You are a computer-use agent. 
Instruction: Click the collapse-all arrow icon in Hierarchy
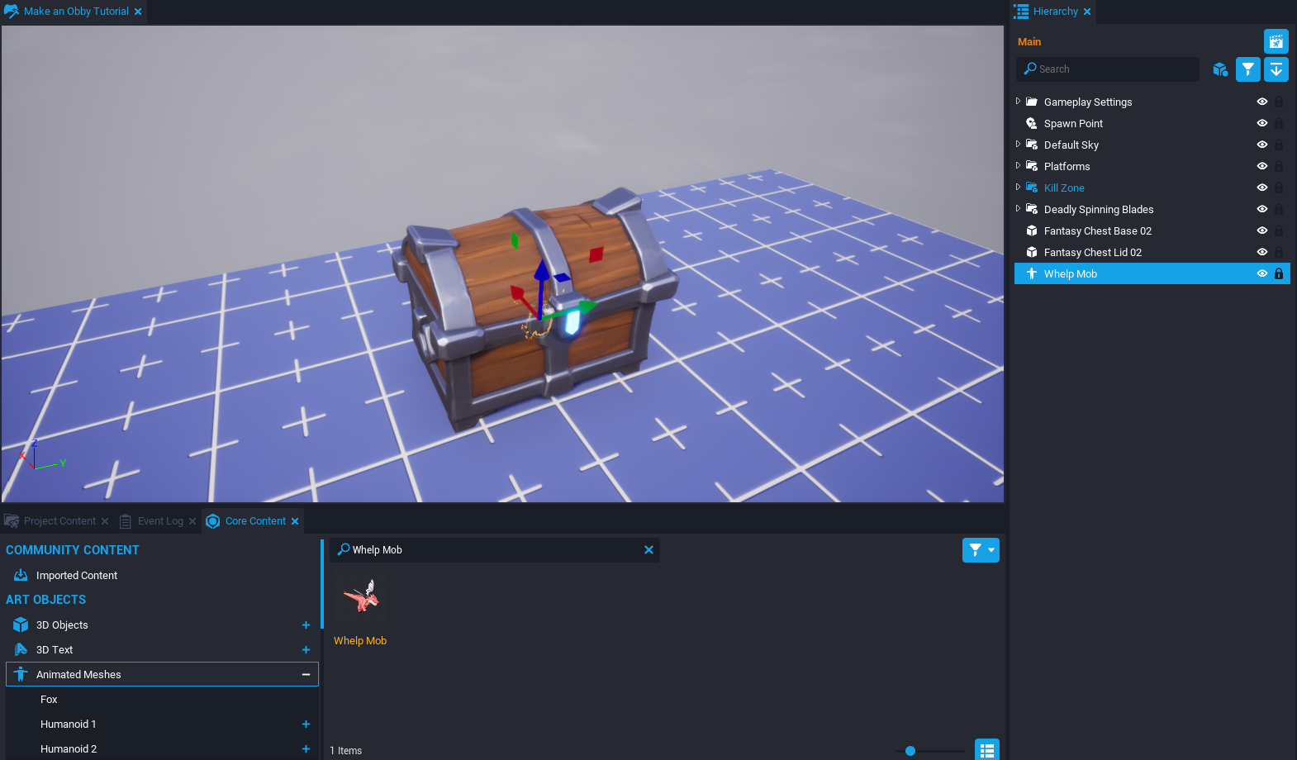pyautogui.click(x=1276, y=69)
